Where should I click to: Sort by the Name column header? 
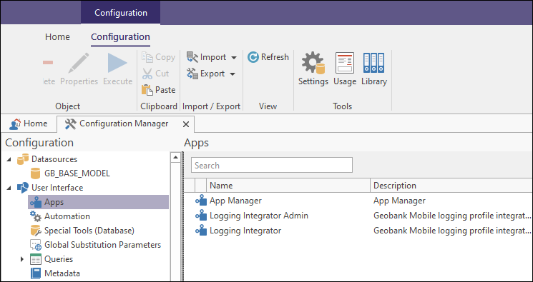click(288, 186)
